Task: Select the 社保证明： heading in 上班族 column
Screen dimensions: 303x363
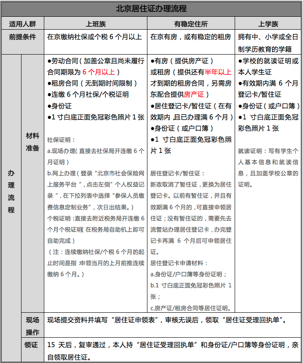Action: pos(61,140)
